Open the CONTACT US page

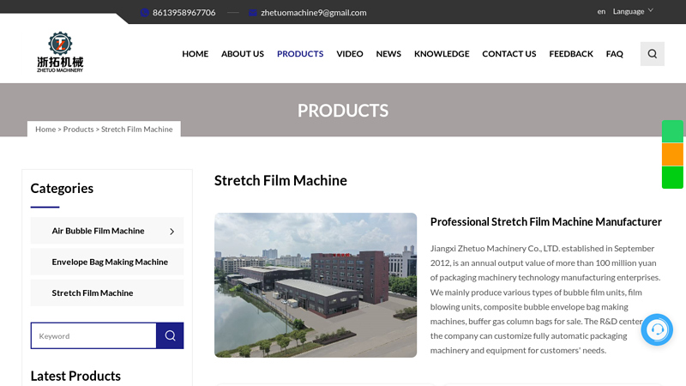tap(508, 54)
